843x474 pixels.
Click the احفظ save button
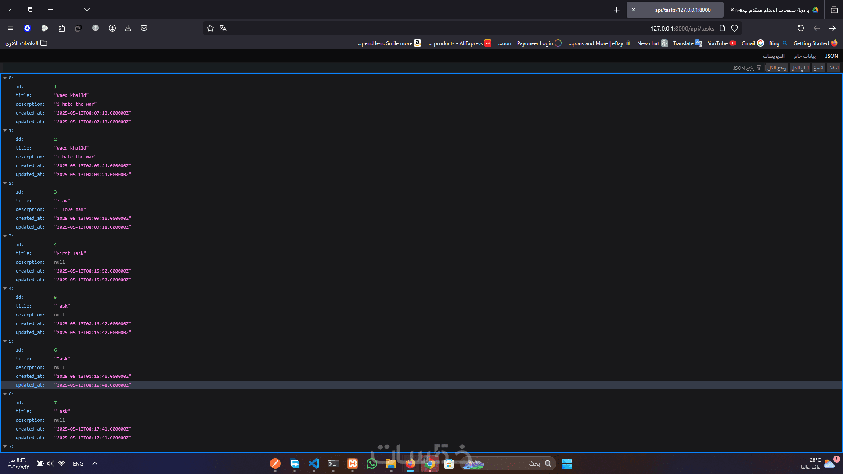pyautogui.click(x=833, y=68)
